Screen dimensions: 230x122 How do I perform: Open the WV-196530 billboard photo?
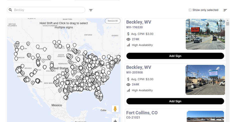pyautogui.click(x=205, y=34)
